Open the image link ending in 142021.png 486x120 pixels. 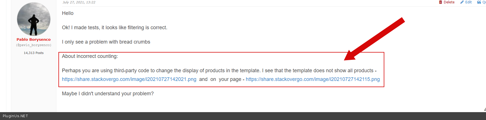click(129, 79)
